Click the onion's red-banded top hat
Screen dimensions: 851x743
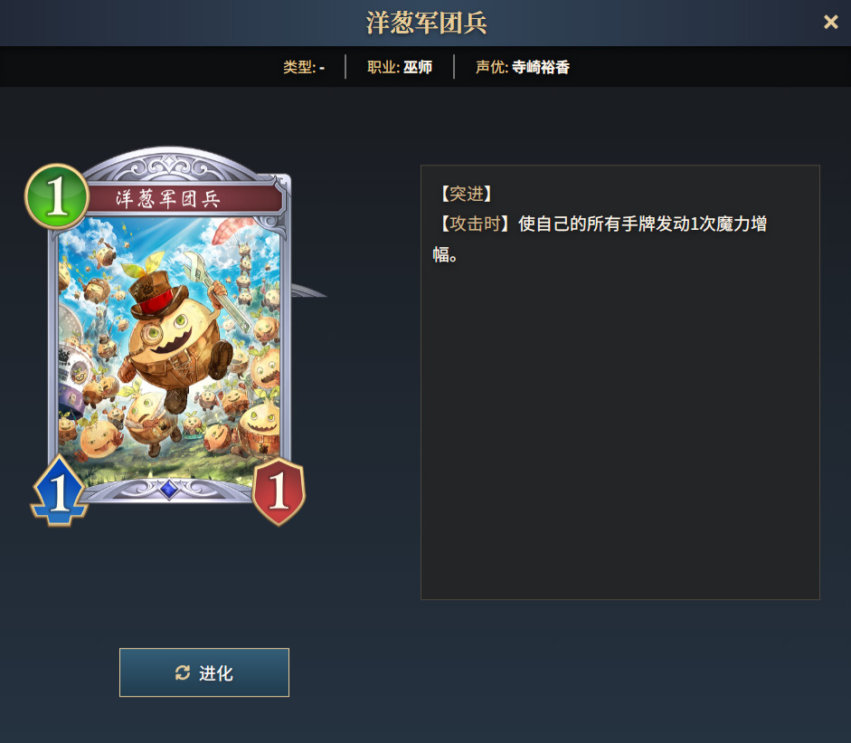pyautogui.click(x=156, y=293)
